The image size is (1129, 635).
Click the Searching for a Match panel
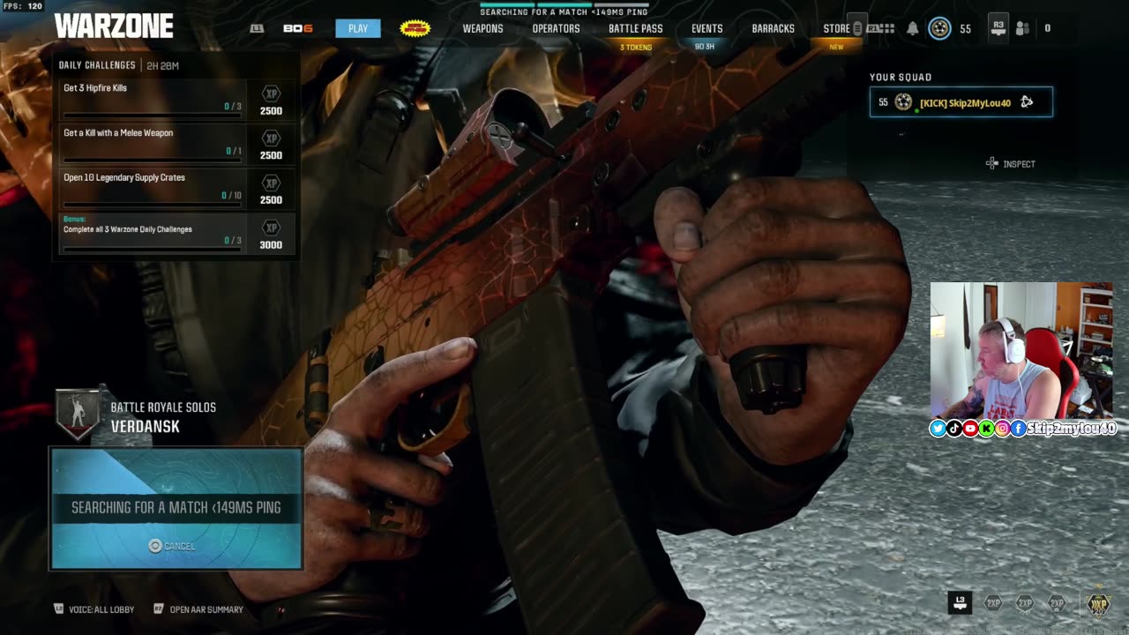tap(176, 508)
